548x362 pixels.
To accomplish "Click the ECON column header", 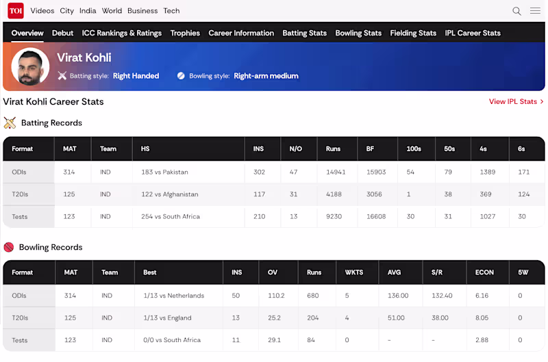I will point(484,272).
